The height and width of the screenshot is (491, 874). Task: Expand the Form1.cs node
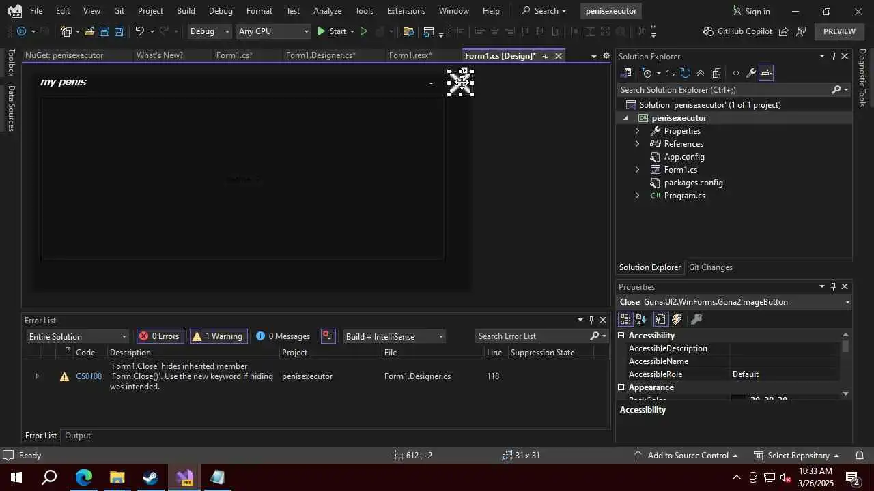pyautogui.click(x=637, y=170)
